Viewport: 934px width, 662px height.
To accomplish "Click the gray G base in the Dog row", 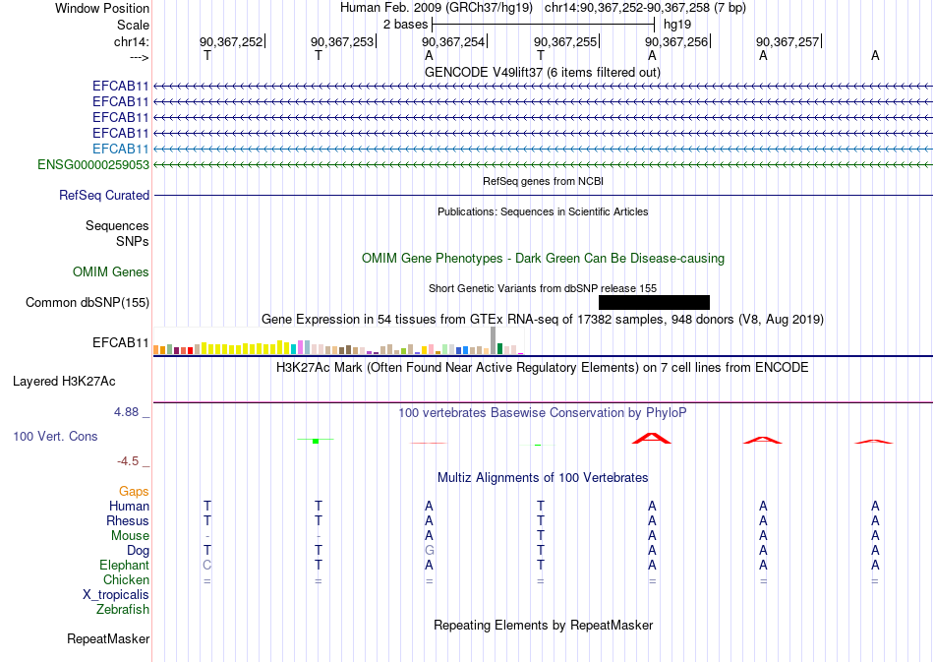I will [429, 551].
